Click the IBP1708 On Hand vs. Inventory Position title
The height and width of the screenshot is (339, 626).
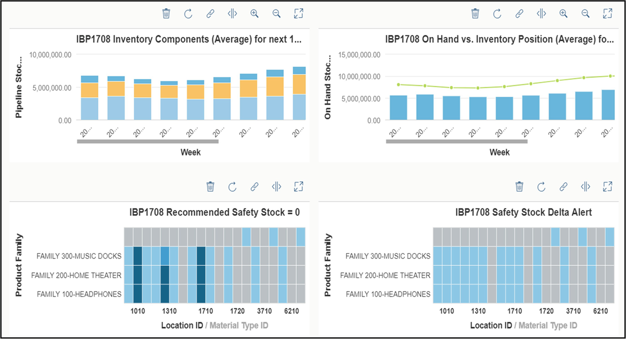[500, 40]
